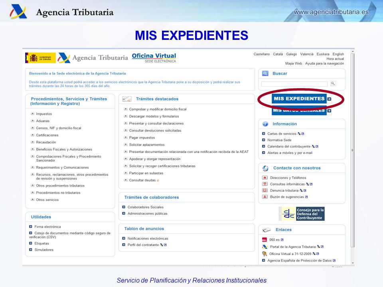Click the Consejo para la Defensa del Contribuyente banner
Image resolution: width=383 pixels, height=287 pixels.
coord(302,214)
